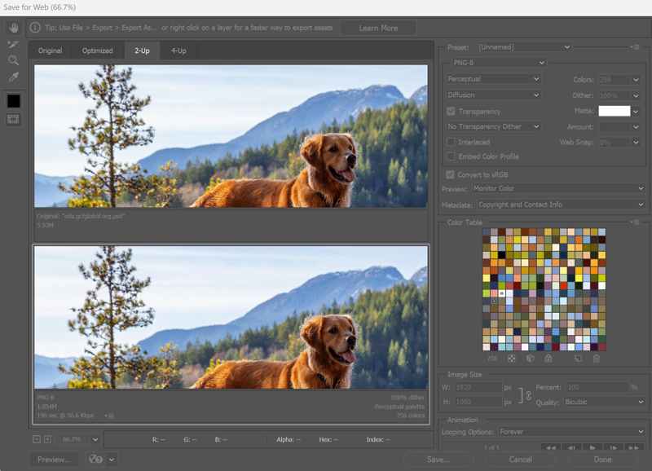
Task: Click the Learn More button
Action: (378, 28)
